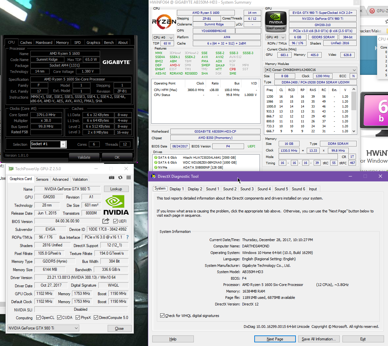Screen dimensions: 388x346
Task: Open SPD tab in CPU-Z
Action: 78,43
